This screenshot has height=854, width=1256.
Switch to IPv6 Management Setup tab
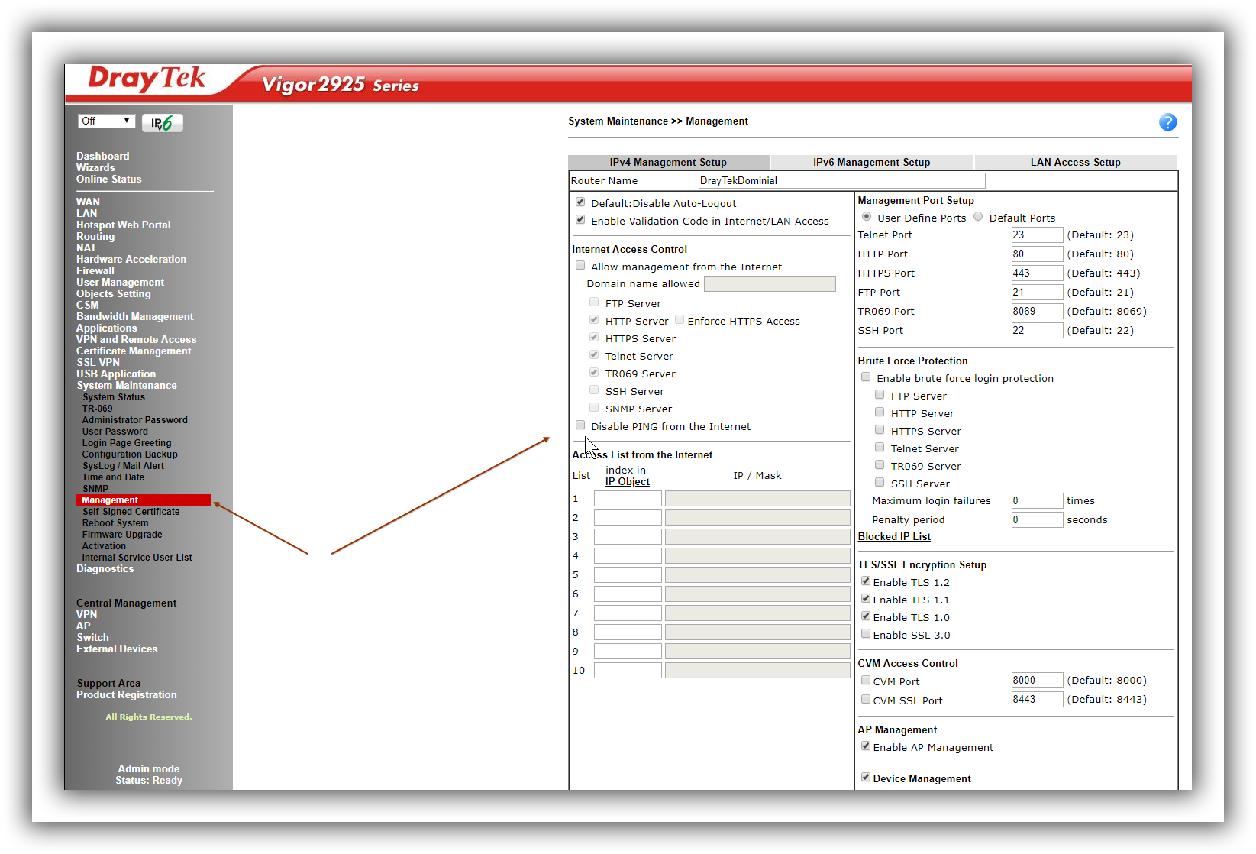[x=871, y=162]
